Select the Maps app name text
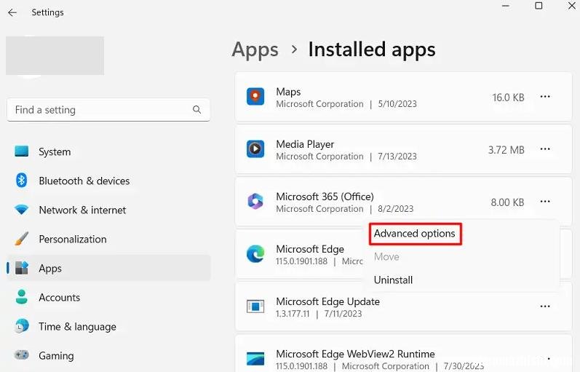Viewport: 580px width, 372px height. click(x=288, y=92)
